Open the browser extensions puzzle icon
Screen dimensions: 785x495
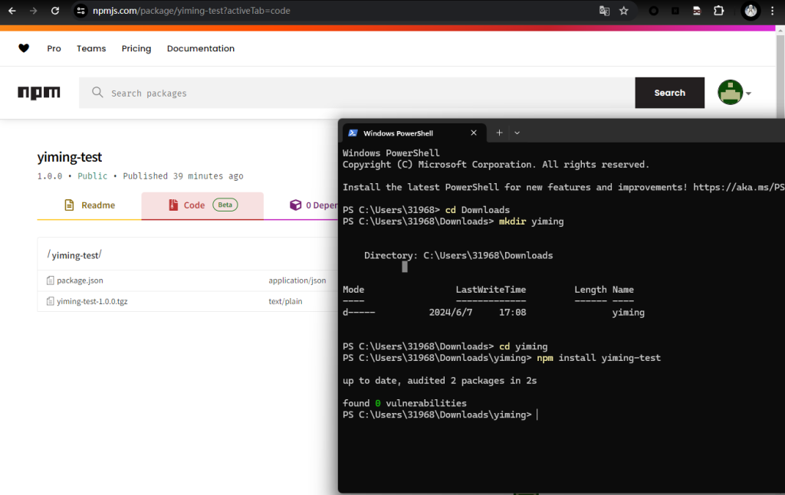point(718,11)
